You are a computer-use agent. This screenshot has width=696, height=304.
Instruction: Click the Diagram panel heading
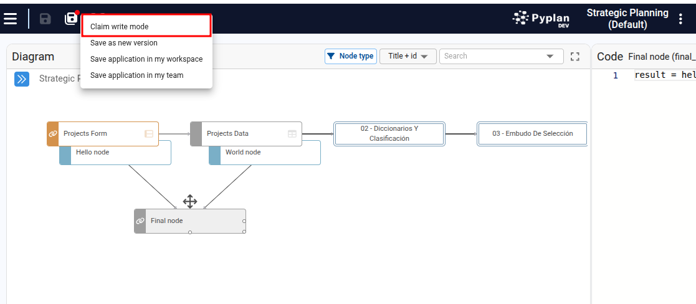coord(33,57)
